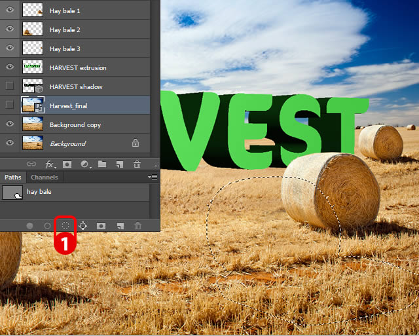Select the Background copy layer name
Image resolution: width=419 pixels, height=336 pixels.
(x=75, y=125)
